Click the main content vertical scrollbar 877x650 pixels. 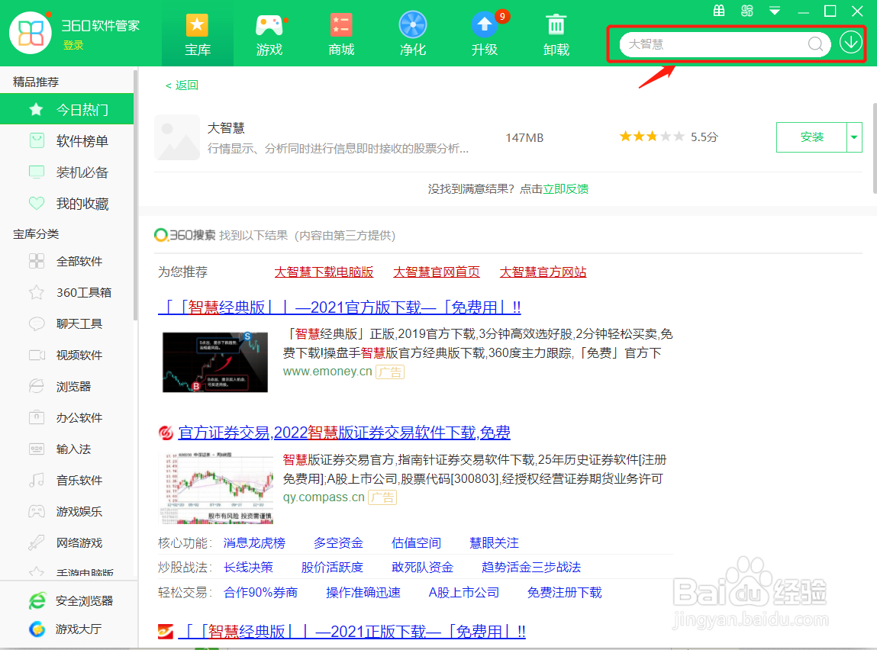[x=874, y=148]
